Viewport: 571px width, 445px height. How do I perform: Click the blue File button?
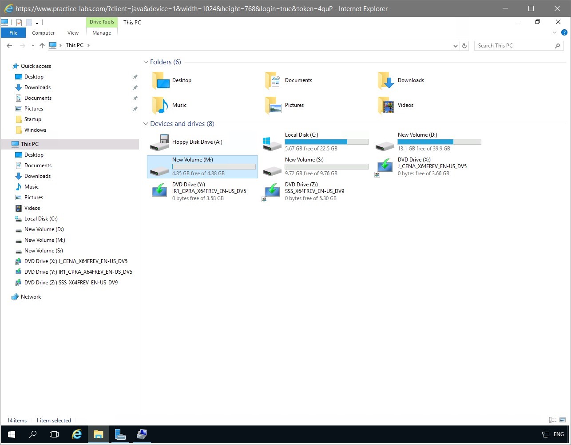tap(13, 33)
